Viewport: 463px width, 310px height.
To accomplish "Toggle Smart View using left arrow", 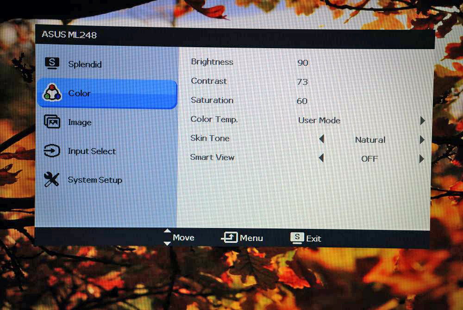I will point(321,158).
